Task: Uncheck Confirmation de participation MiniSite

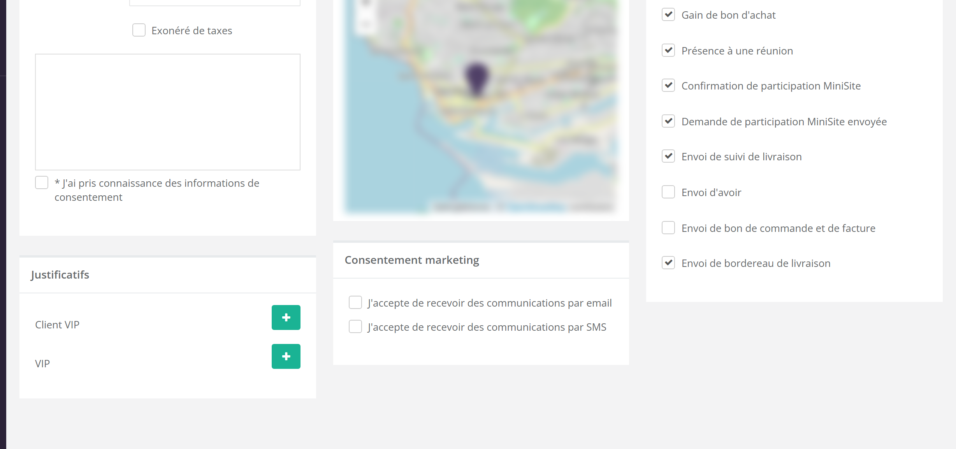Action: coord(668,86)
